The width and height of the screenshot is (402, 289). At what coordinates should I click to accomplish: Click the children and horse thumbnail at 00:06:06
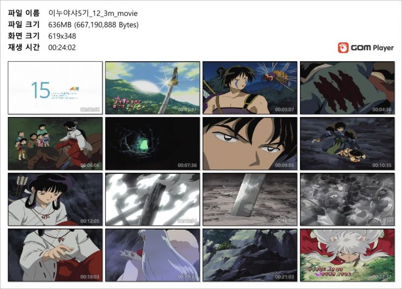(55, 144)
